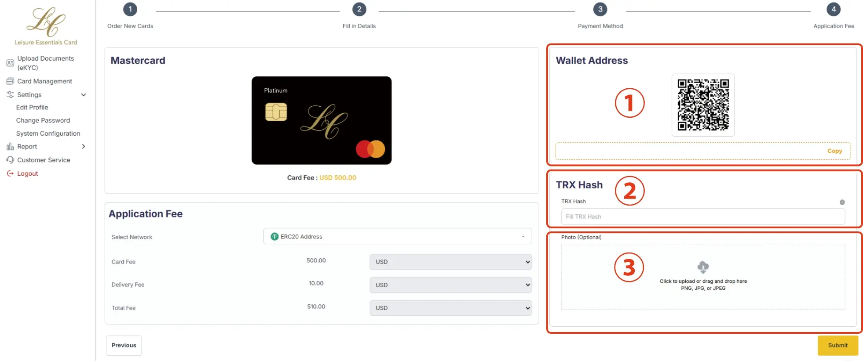Open Edit Profile menu item
Image resolution: width=863 pixels, height=361 pixels.
(32, 108)
